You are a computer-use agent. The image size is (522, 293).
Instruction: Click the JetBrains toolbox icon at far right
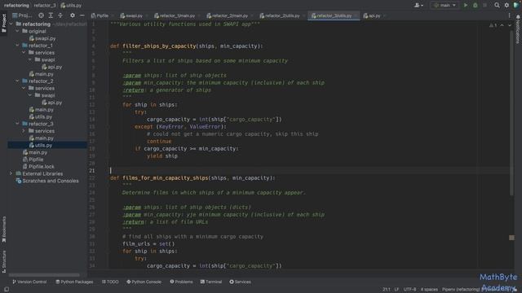click(516, 6)
